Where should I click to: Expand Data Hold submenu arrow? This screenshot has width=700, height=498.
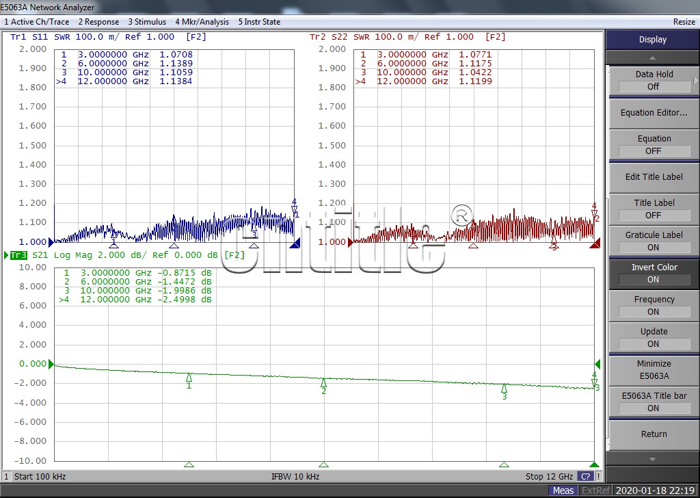pos(695,81)
